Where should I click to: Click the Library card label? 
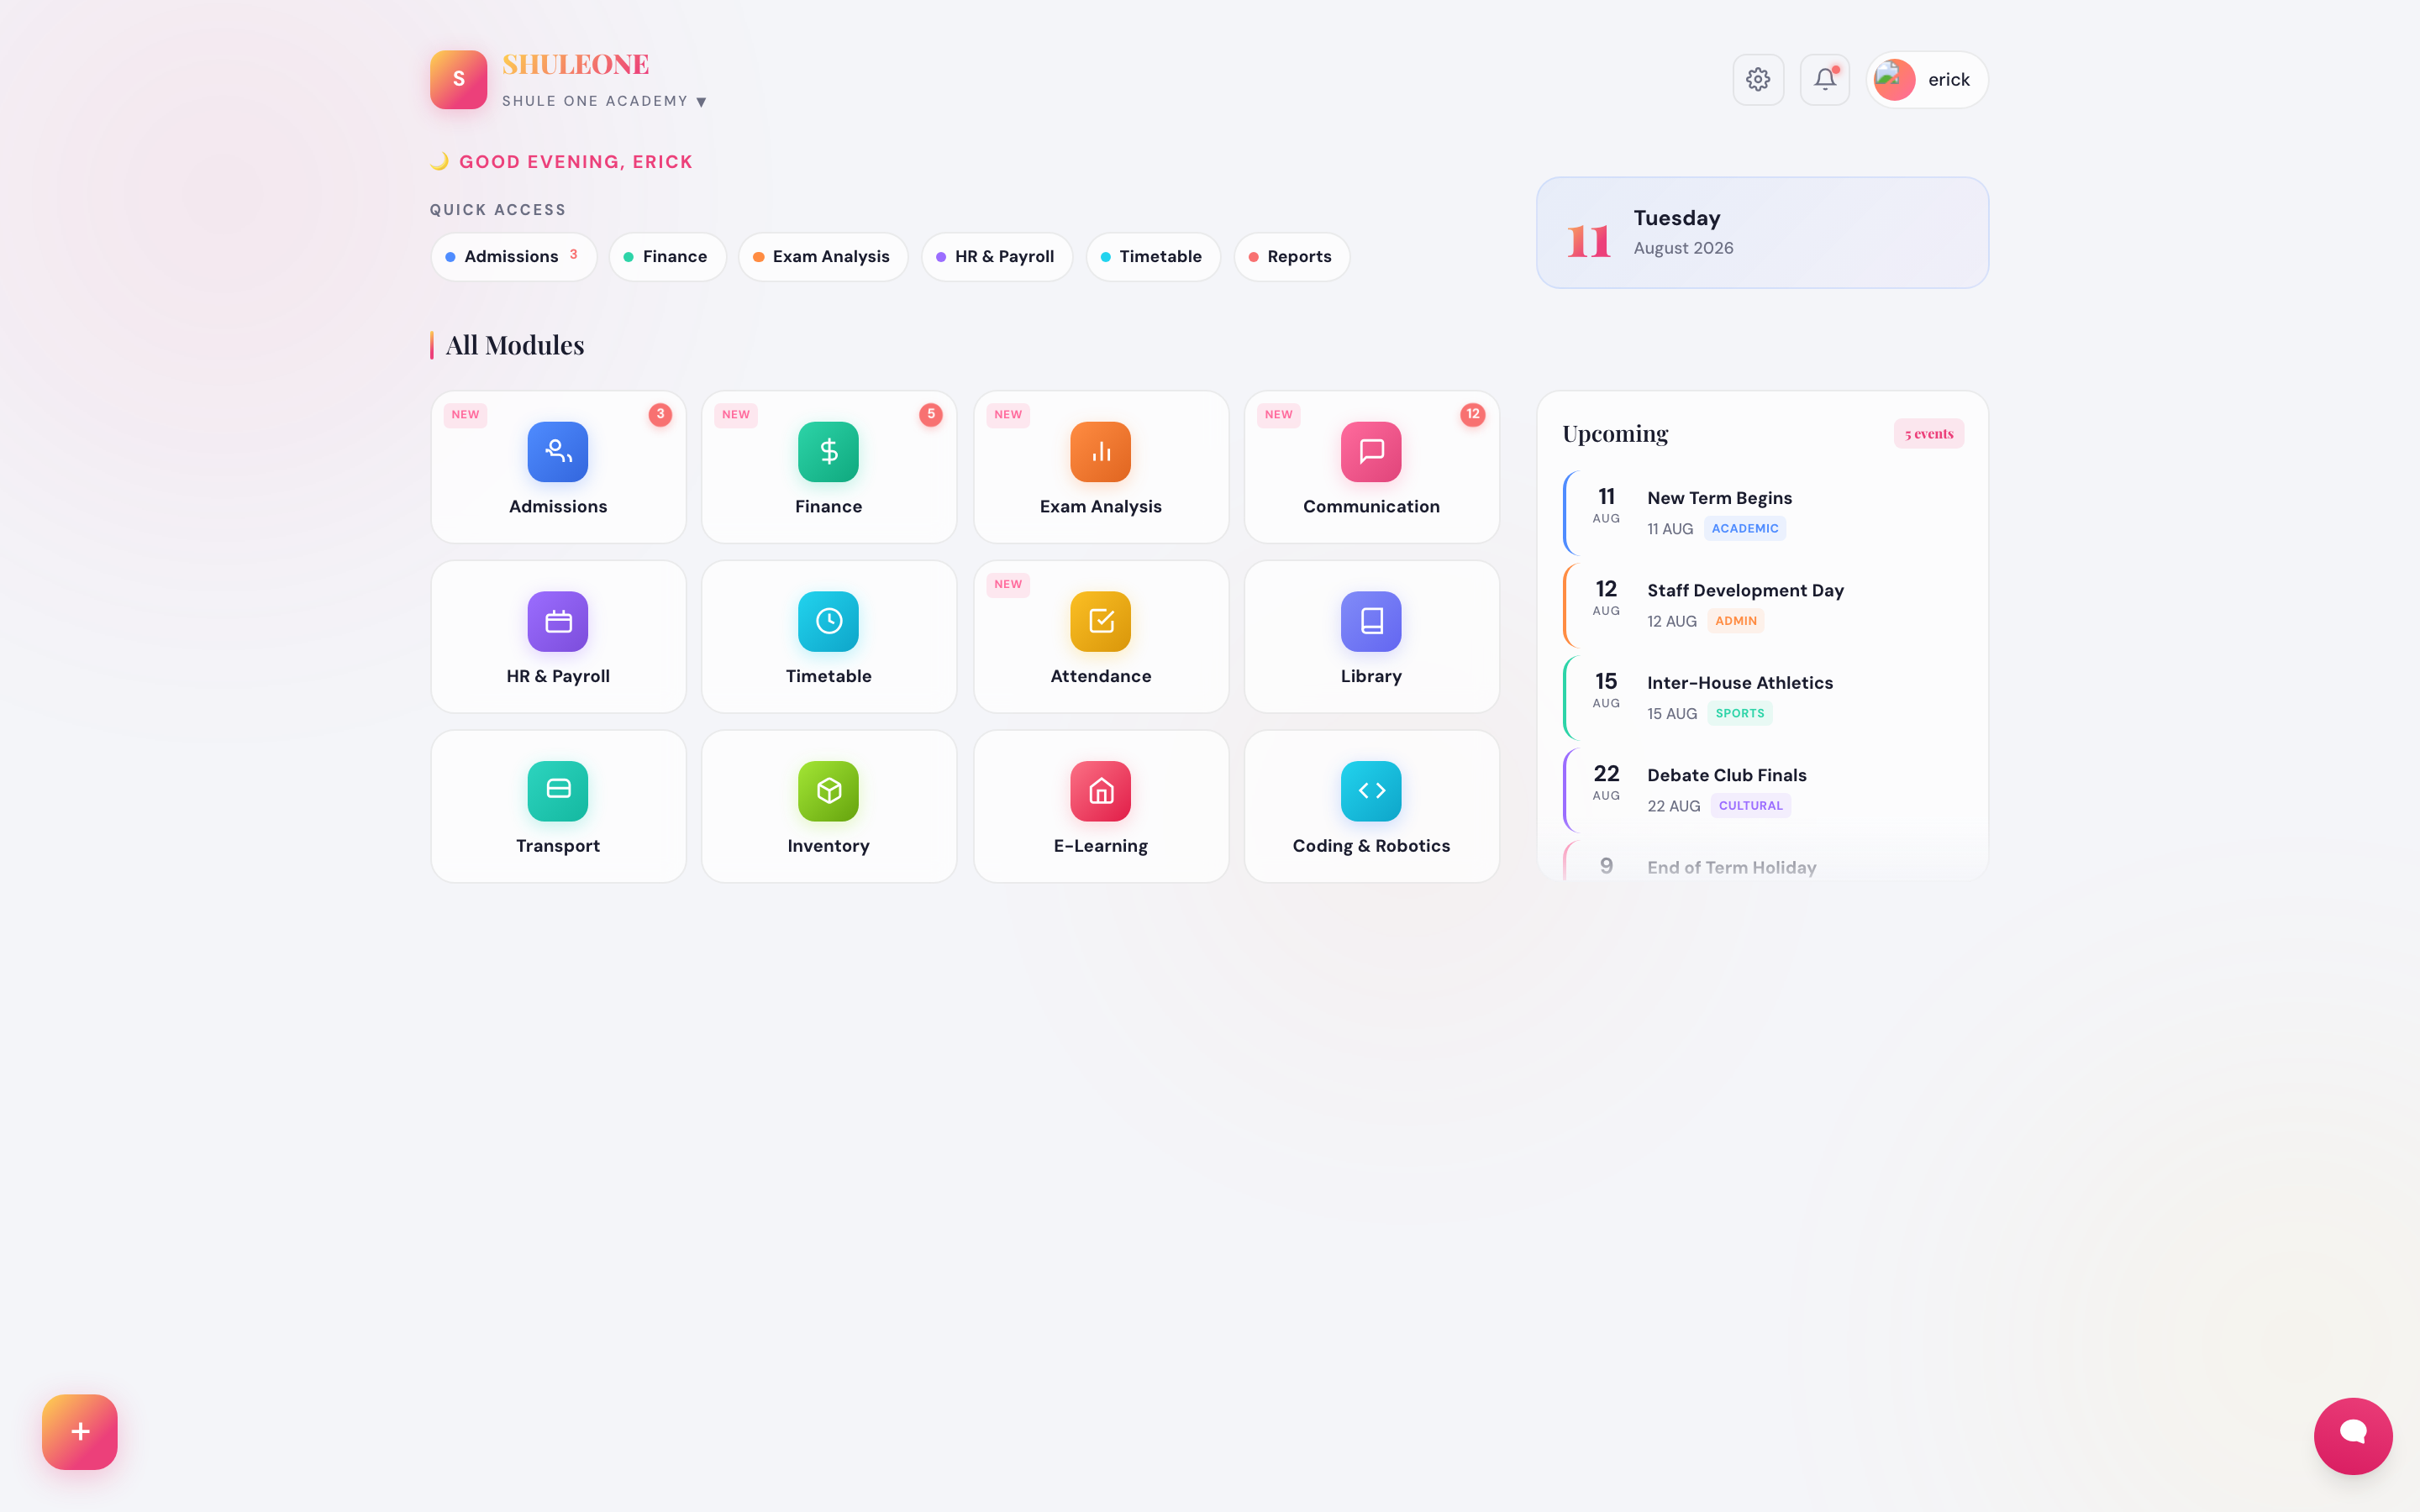point(1371,676)
